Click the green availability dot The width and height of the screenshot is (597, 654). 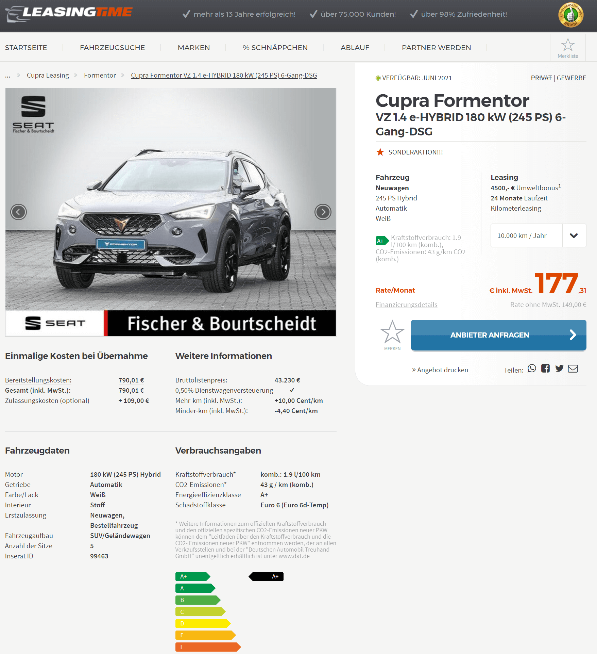[378, 78]
